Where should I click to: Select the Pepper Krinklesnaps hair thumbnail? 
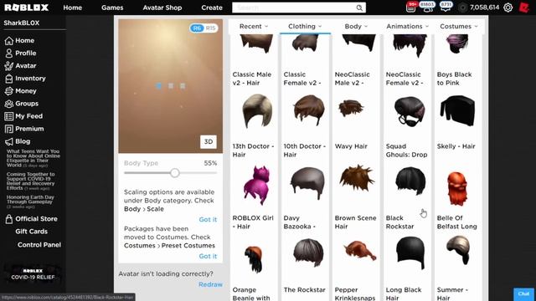(x=359, y=250)
